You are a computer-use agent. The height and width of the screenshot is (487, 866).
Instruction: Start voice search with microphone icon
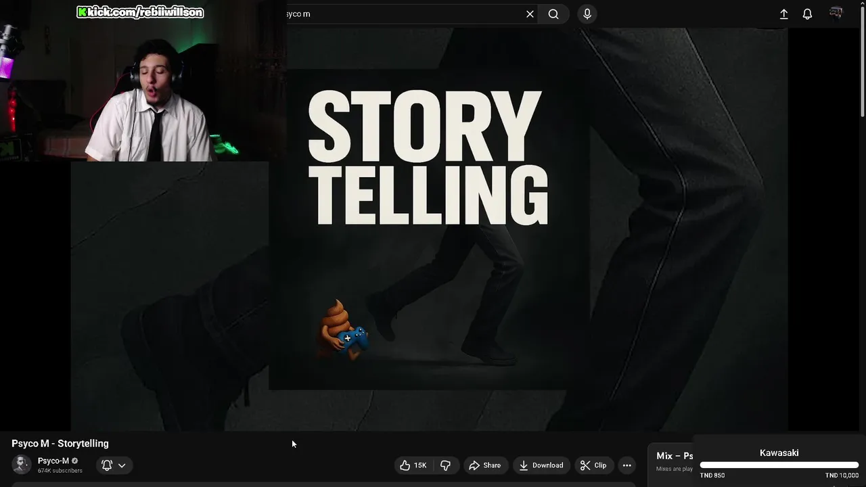point(587,14)
